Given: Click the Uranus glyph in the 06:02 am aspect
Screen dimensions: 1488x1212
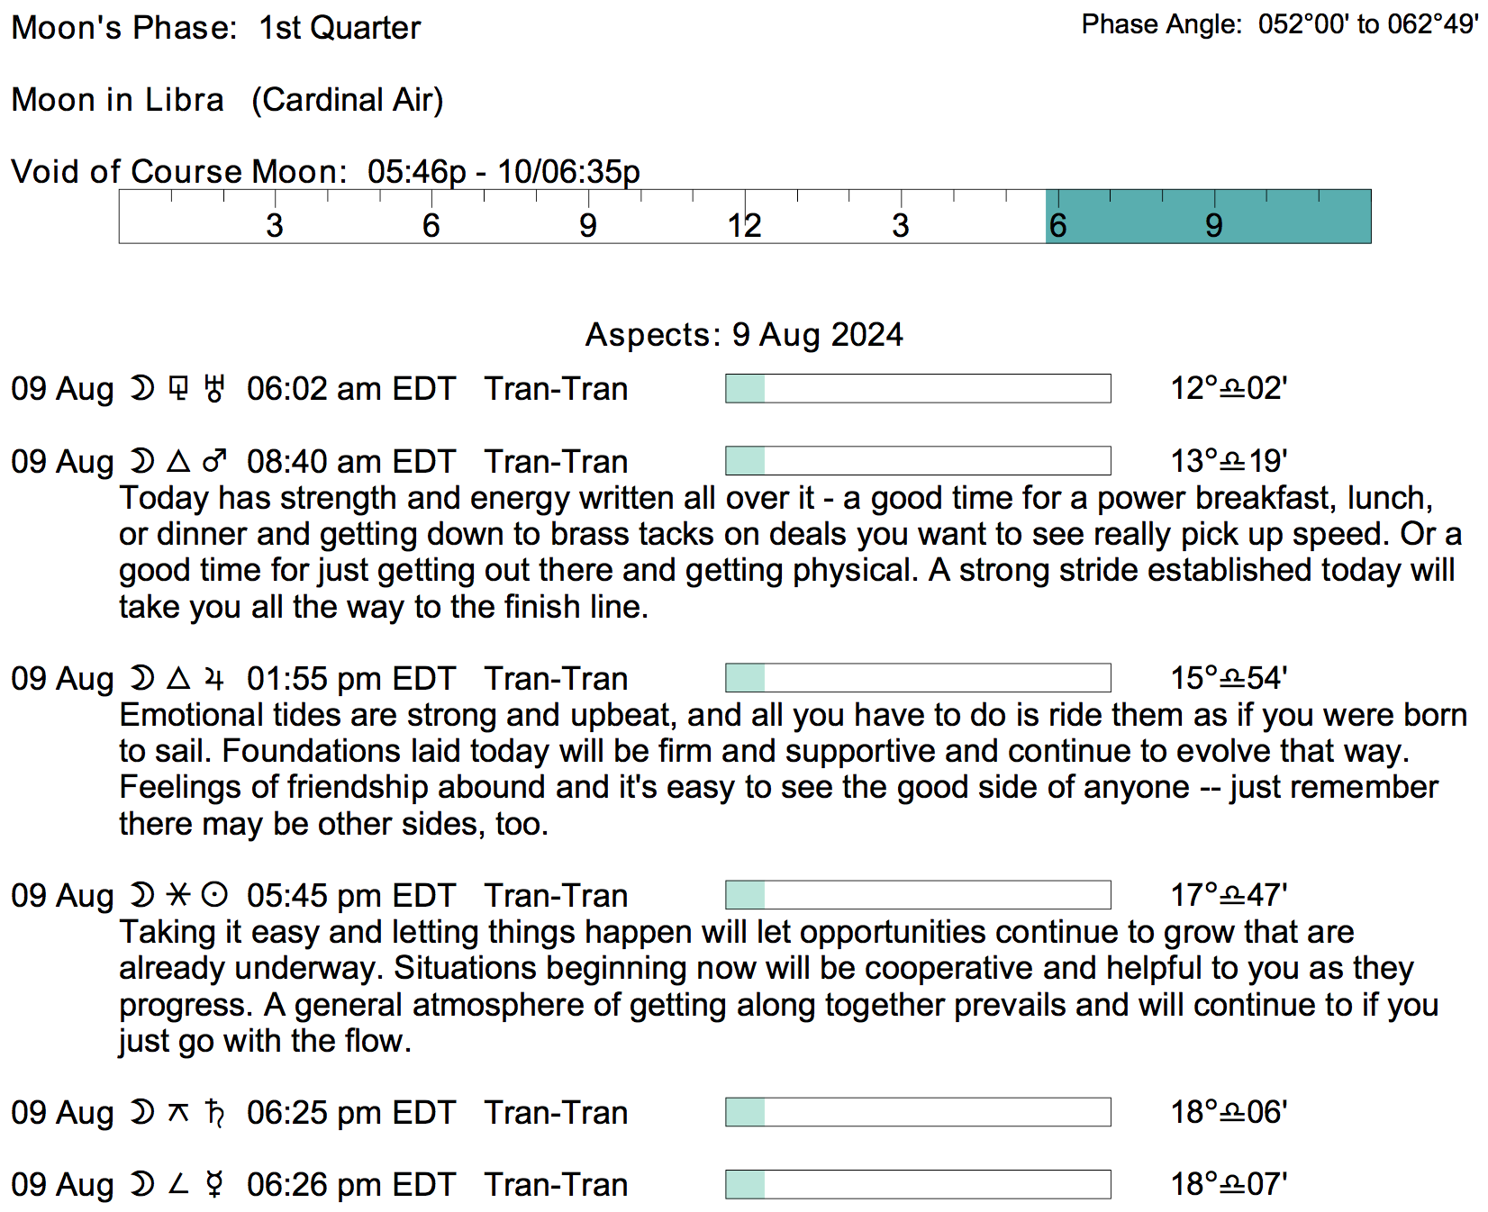Looking at the screenshot, I should click(x=214, y=389).
